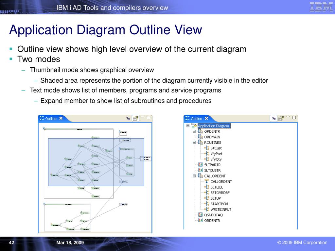The height and width of the screenshot is (251, 335).
Task: Click the ROUTINES source member icon
Action: coord(201,142)
